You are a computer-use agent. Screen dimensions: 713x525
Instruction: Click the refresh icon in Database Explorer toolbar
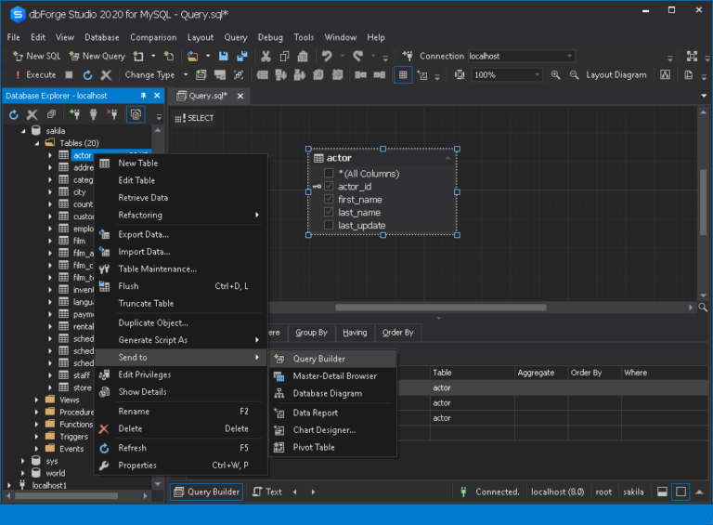14,115
